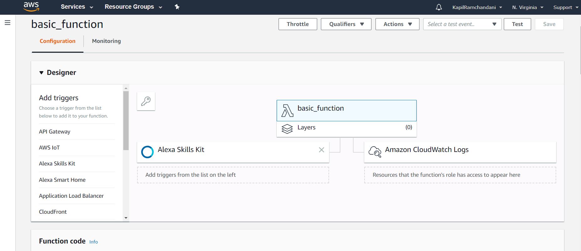The width and height of the screenshot is (581, 251).
Task: Open the Resource Groups menu
Action: pos(133,7)
